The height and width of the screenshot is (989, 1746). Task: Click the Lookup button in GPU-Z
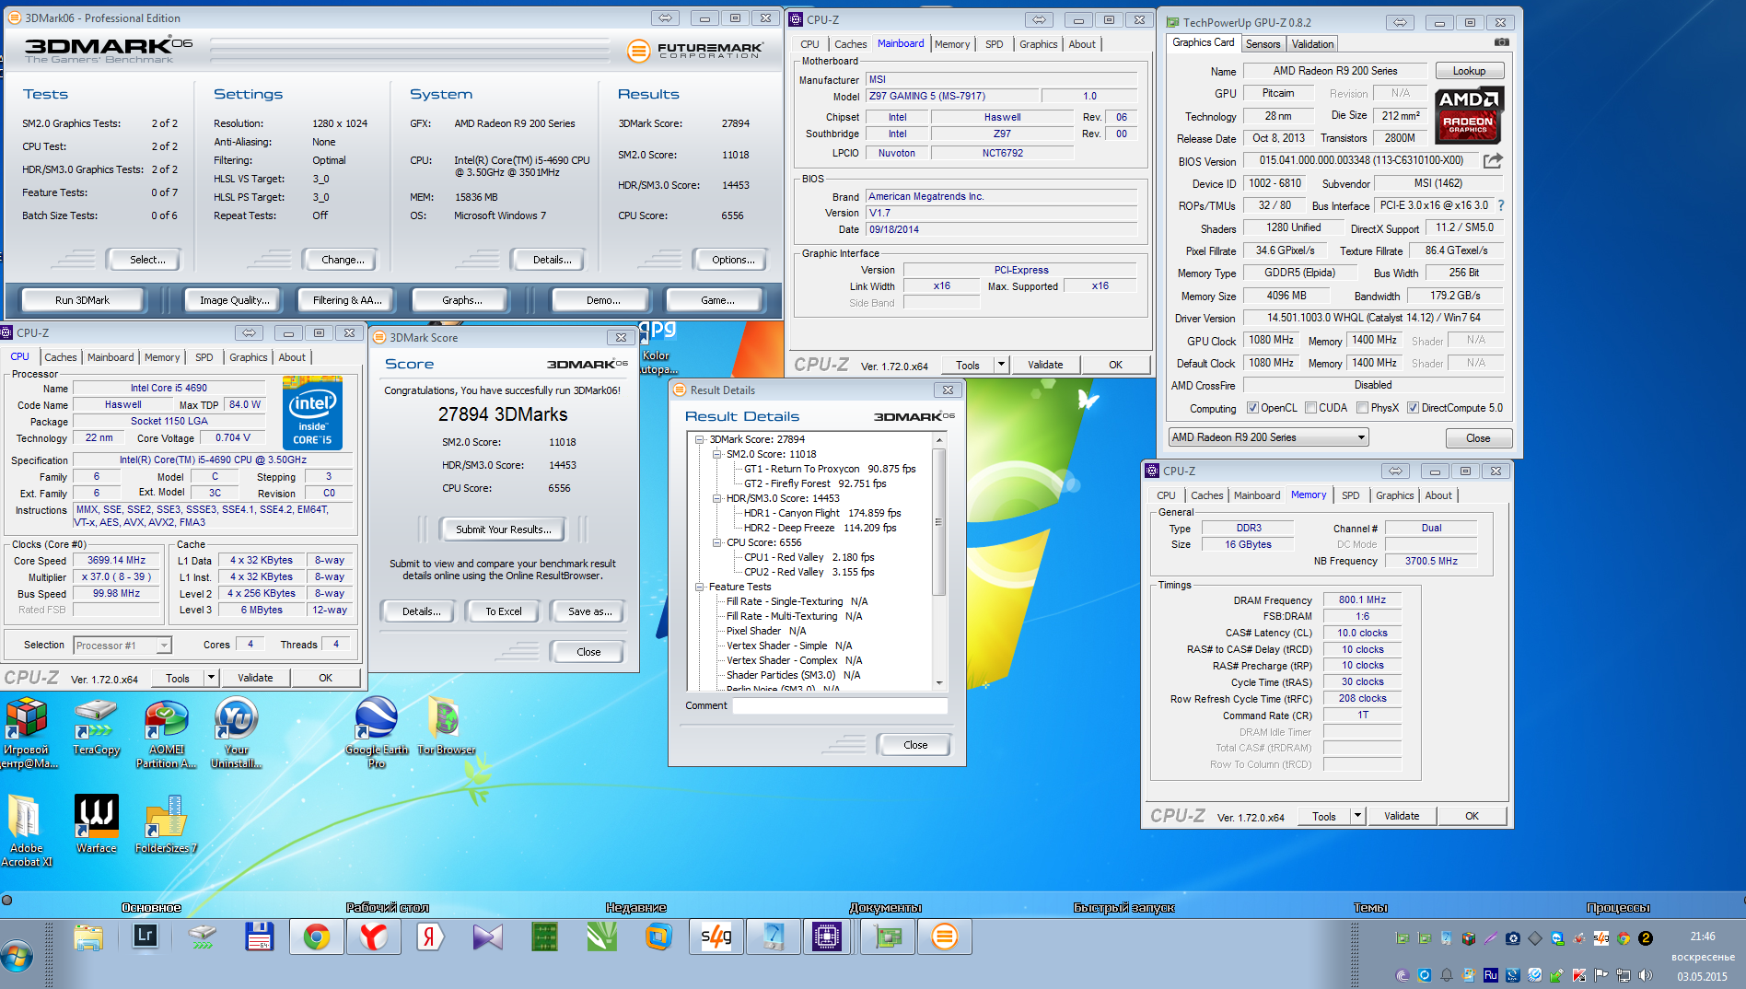point(1469,71)
